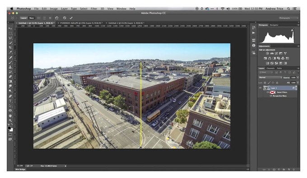
Task: Add a Color Balance adjustment
Action: point(270,58)
